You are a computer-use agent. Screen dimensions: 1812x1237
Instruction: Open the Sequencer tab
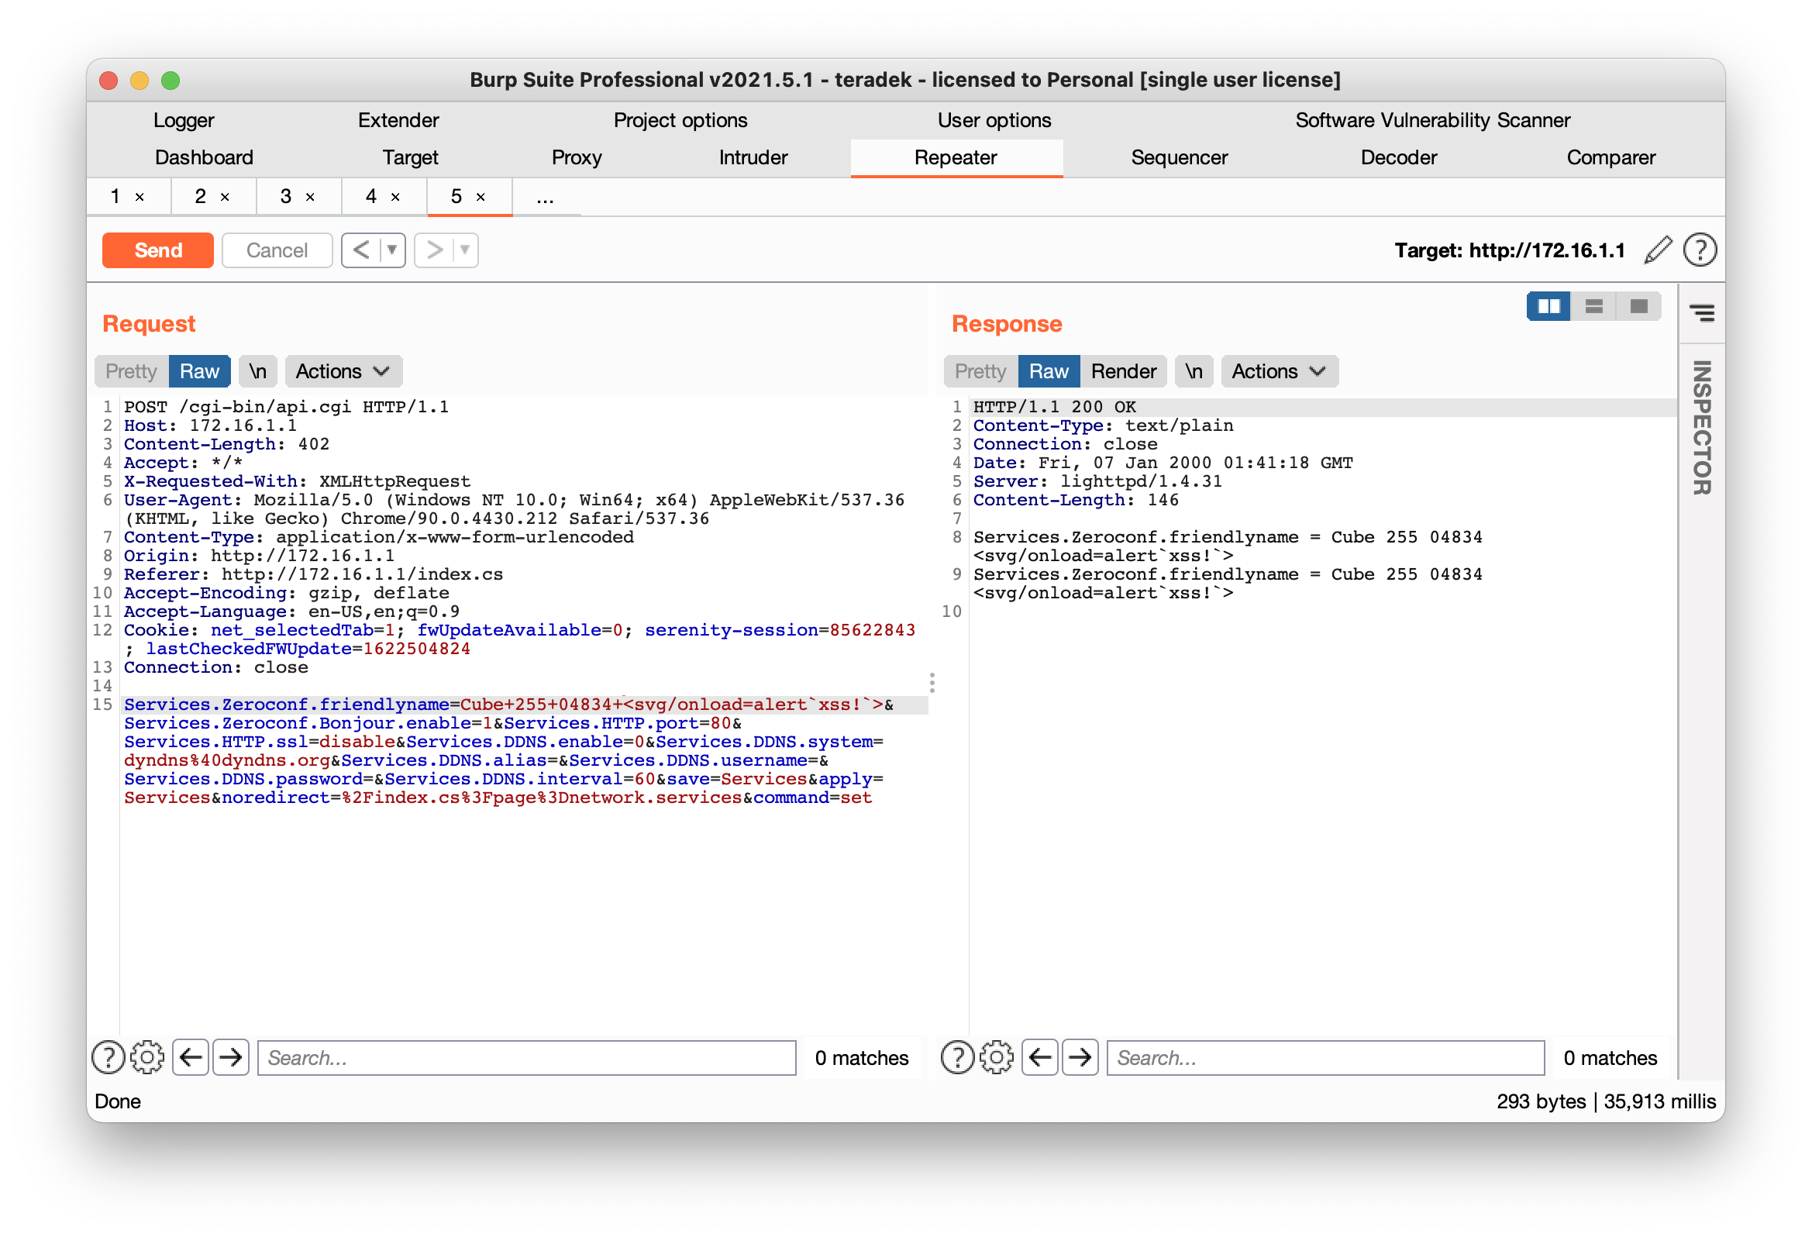(1180, 157)
